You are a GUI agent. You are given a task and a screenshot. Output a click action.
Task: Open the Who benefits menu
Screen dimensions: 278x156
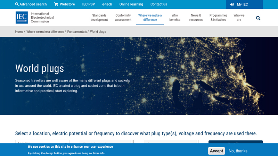click(175, 18)
